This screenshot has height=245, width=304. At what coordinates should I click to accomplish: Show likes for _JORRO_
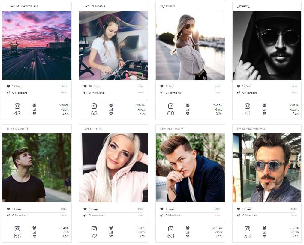tap(294, 86)
